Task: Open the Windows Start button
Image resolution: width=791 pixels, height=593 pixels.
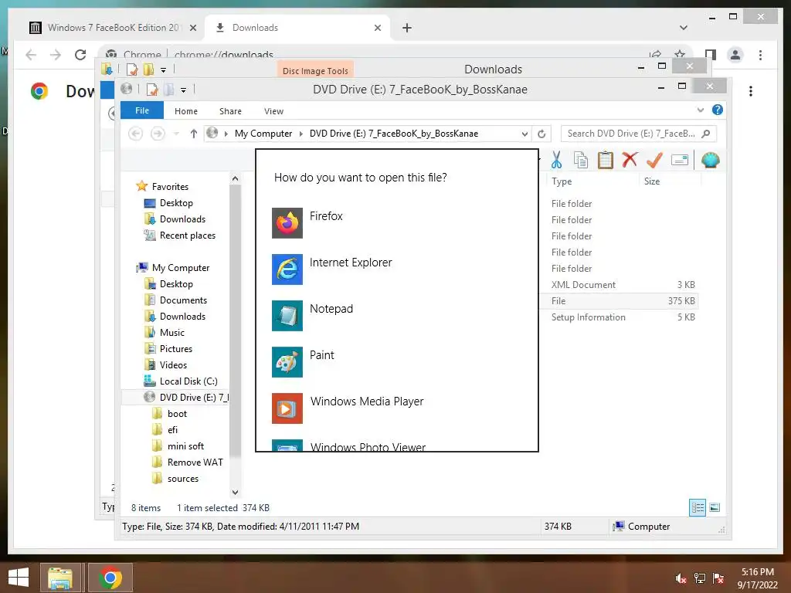Action: click(x=19, y=578)
